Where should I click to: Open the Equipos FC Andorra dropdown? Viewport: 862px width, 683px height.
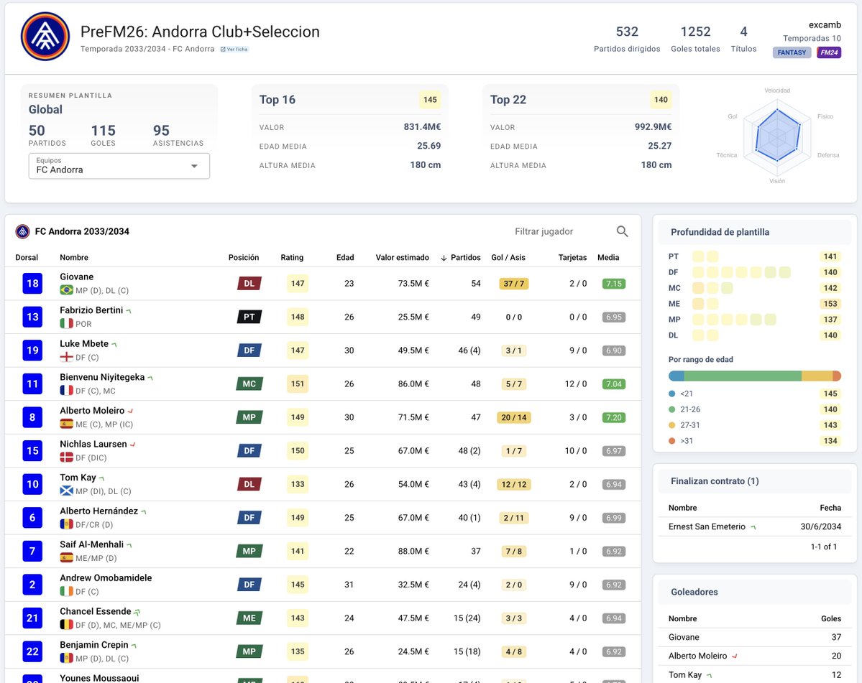[119, 166]
